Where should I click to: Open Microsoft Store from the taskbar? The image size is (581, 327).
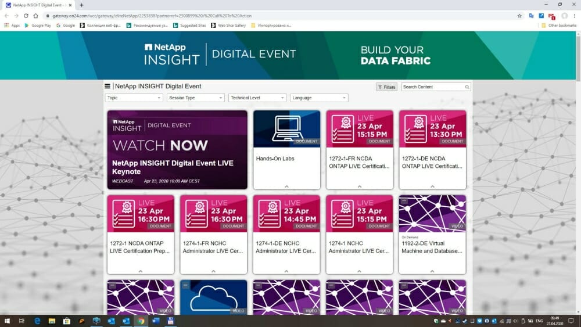[x=67, y=321]
